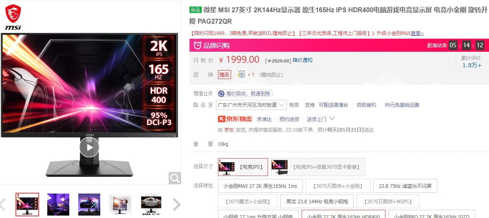Screen dimensions: 489x218
Task: Click the 品牌闪购 clock icon
Action: pyautogui.click(x=197, y=45)
